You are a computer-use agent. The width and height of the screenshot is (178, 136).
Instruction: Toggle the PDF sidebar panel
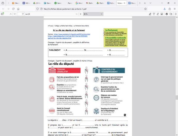point(3,14)
